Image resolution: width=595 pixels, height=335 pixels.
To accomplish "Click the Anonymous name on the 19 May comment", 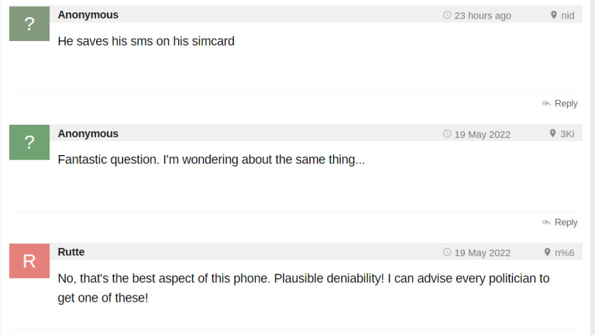I will (x=88, y=133).
